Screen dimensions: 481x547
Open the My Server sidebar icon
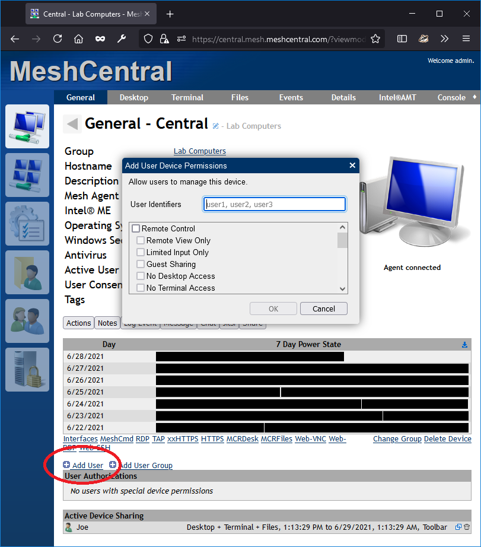click(x=27, y=369)
